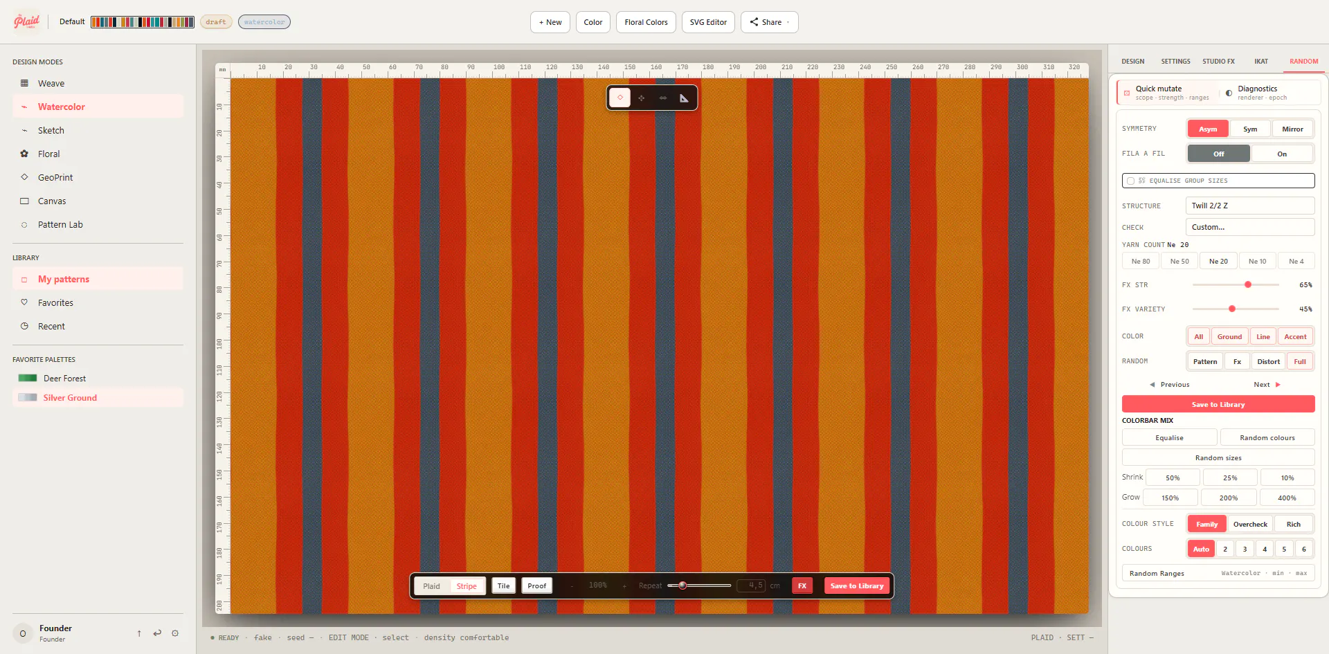Screen dimensions: 1329x654
Task: Click the GeoPrint diamond icon
Action: (x=24, y=177)
